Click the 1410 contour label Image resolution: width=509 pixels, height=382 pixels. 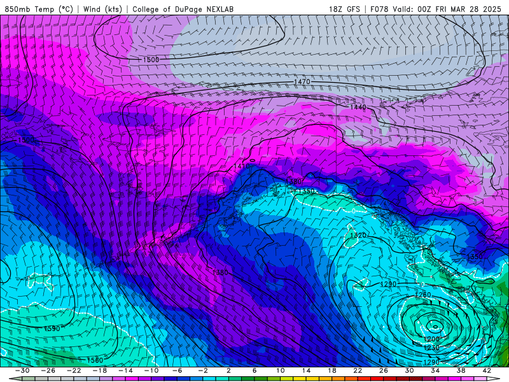tap(242, 166)
